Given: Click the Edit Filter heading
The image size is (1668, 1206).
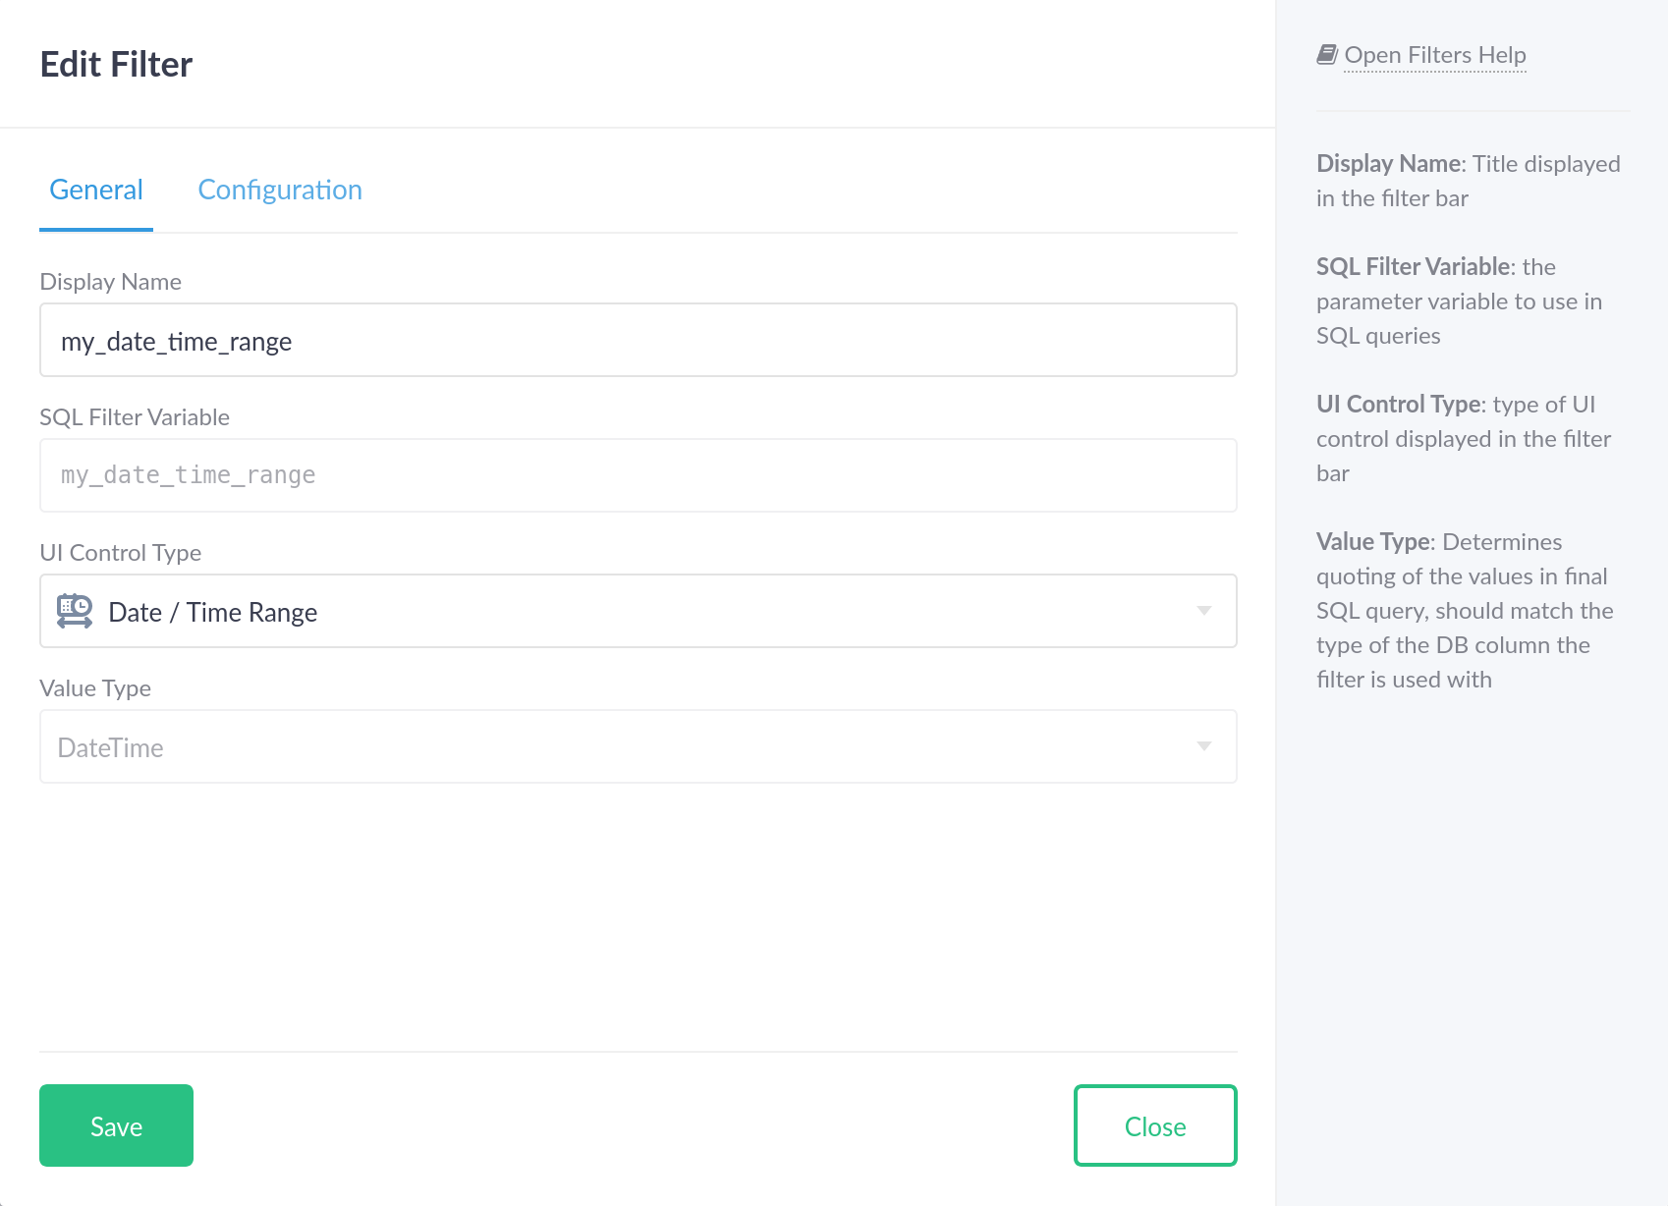Looking at the screenshot, I should 116,65.
